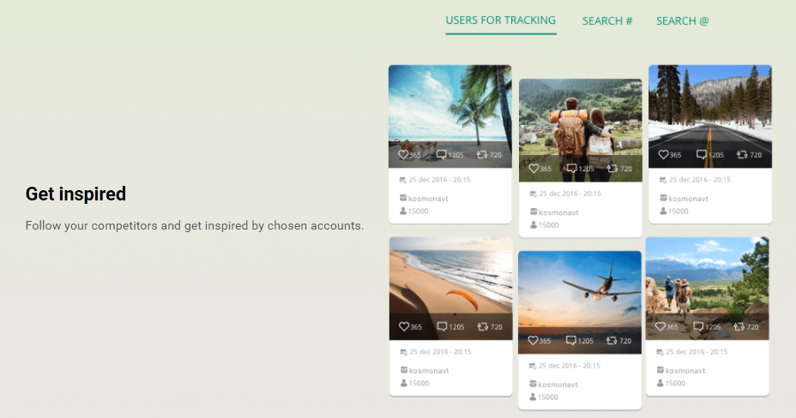The height and width of the screenshot is (418, 796).
Task: Click repost icon on airplane sunset card
Action: point(612,340)
